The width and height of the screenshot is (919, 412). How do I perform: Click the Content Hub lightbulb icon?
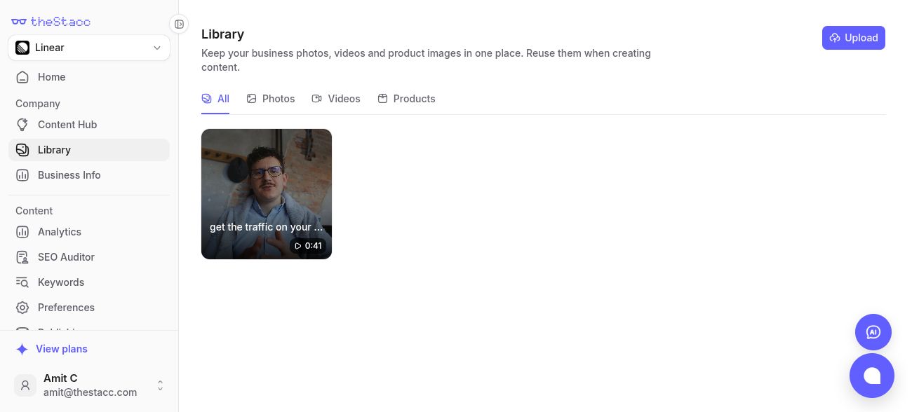point(23,125)
